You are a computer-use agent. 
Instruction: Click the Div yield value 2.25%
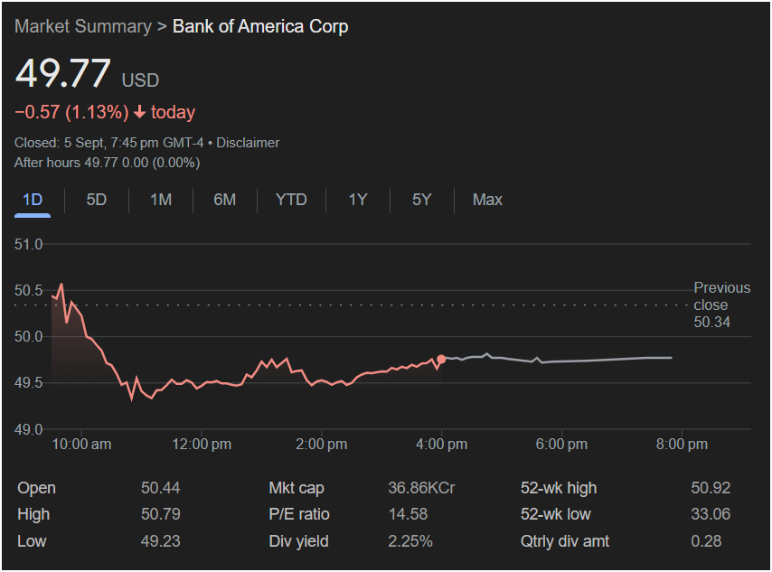tap(410, 541)
